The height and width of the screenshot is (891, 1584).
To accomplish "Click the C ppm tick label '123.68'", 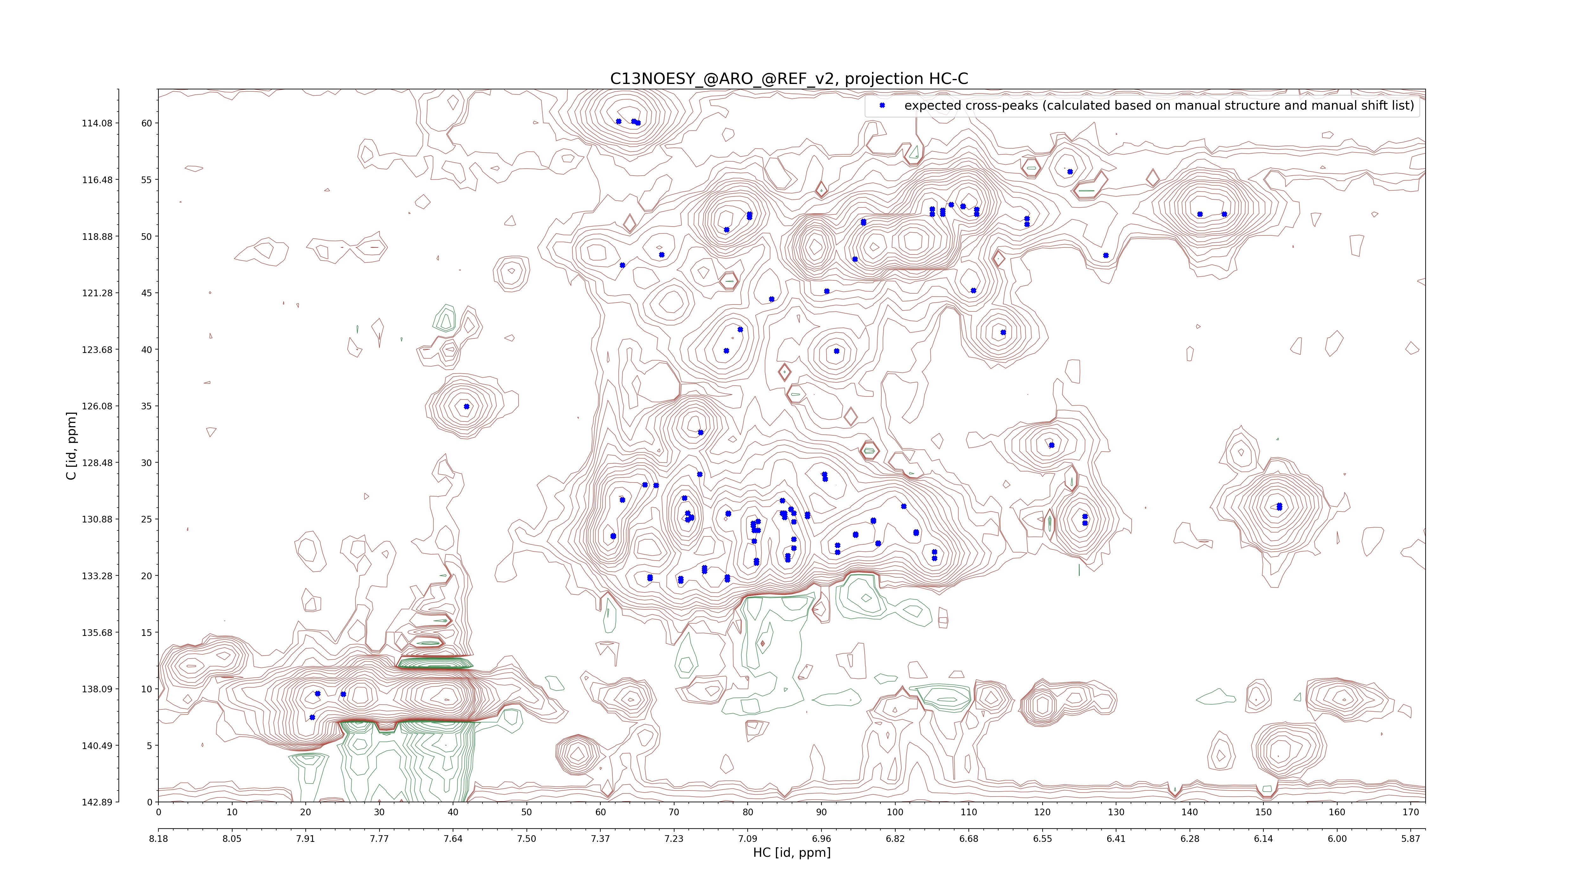I will pos(97,349).
